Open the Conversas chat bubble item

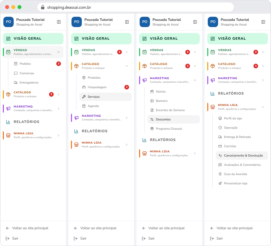pyautogui.click(x=16, y=73)
